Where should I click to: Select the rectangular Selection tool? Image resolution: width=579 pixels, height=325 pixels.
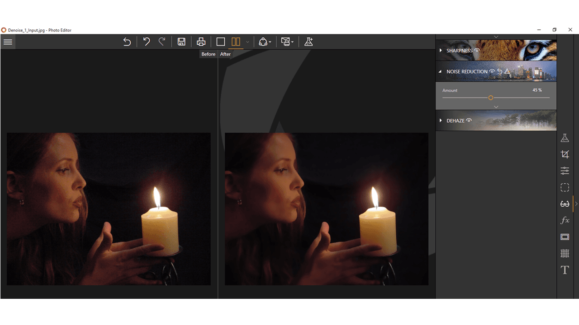coord(565,187)
